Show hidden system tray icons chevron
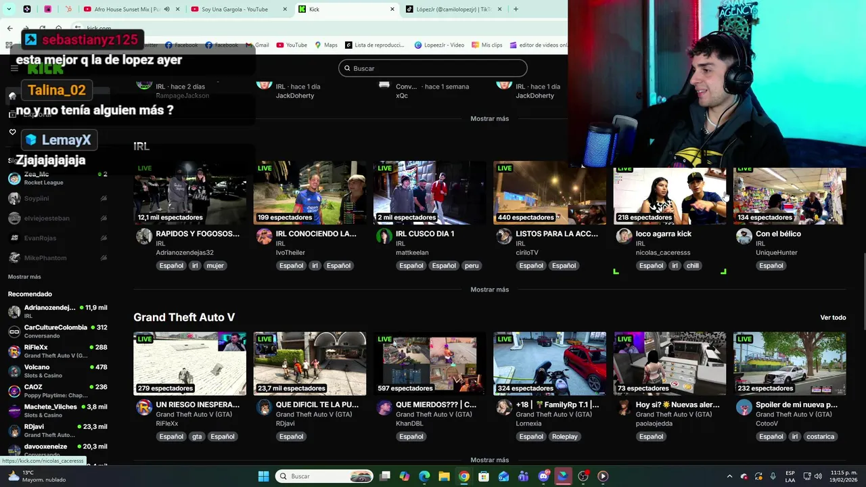866x487 pixels. [729, 476]
